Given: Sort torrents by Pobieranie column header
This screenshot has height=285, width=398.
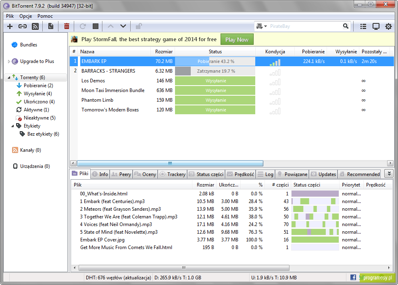Looking at the screenshot, I should tap(311, 52).
